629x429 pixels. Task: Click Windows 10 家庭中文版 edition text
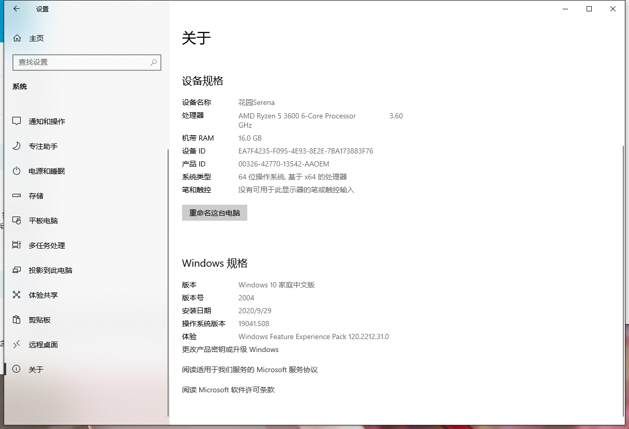277,285
